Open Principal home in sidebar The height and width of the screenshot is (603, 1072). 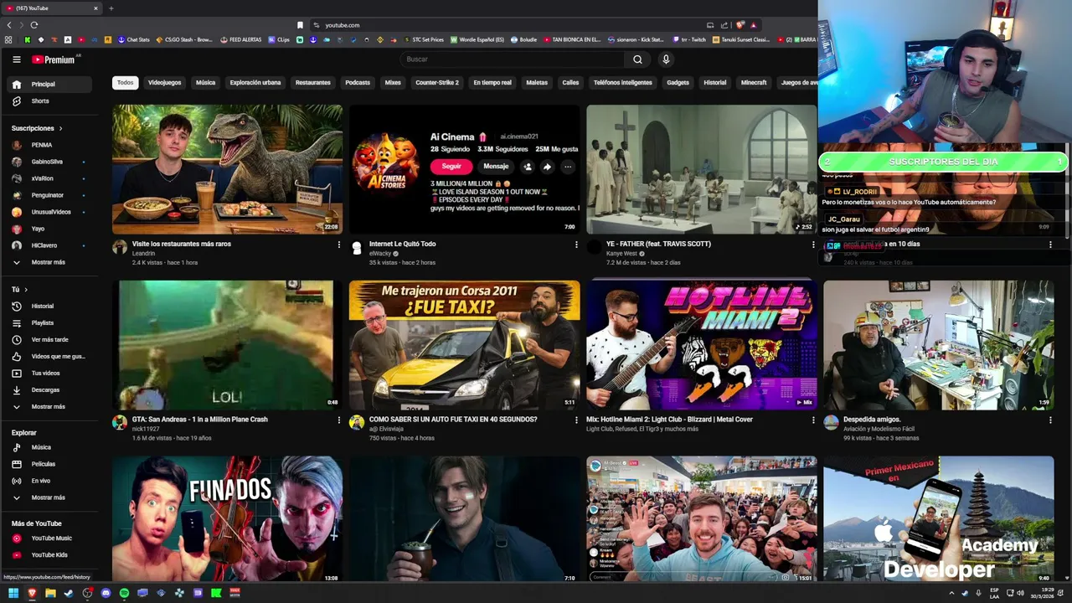point(51,84)
